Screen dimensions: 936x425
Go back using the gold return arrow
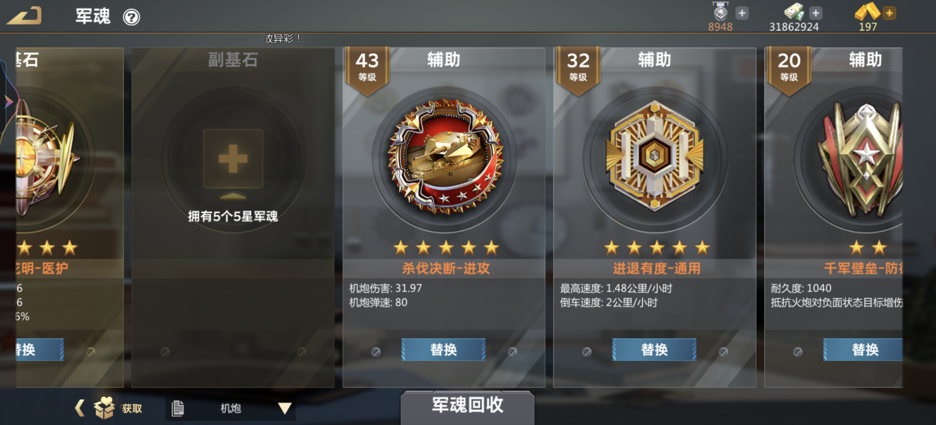click(24, 16)
